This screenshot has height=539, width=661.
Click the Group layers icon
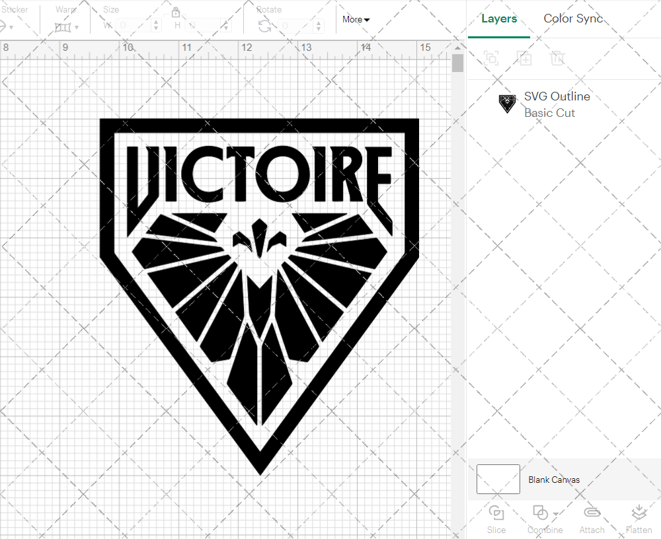coord(491,58)
